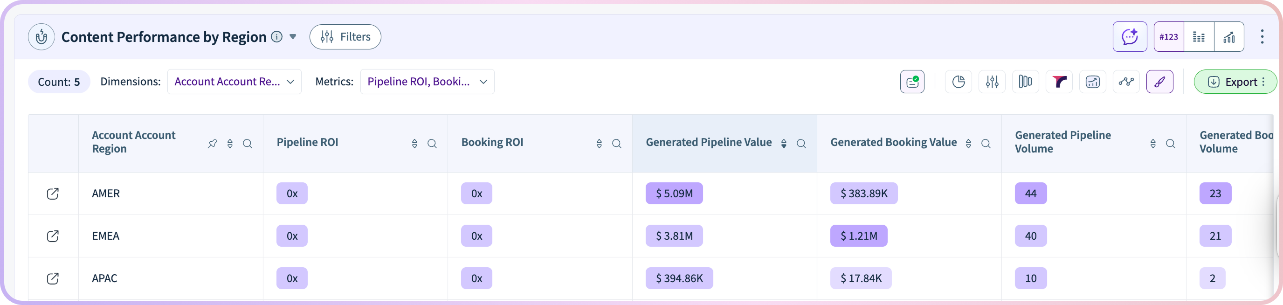Pin the Account Account Region column

[213, 144]
